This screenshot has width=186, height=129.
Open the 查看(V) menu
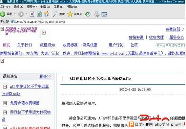32,7
